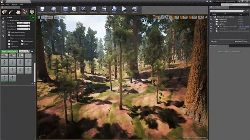Switch to the Paint mode brush icon
The width and height of the screenshot is (250, 140).
coord(11,12)
